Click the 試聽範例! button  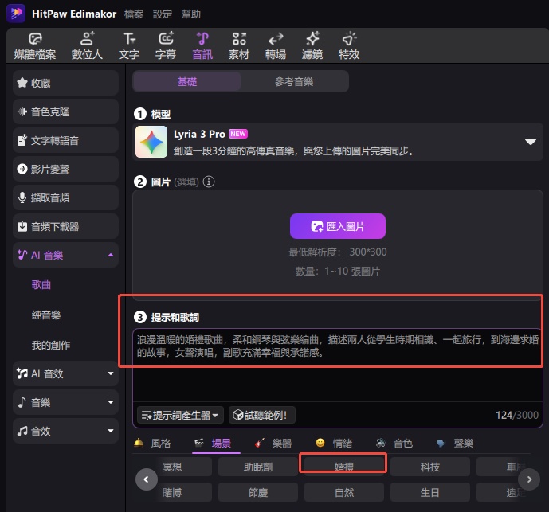coord(262,415)
